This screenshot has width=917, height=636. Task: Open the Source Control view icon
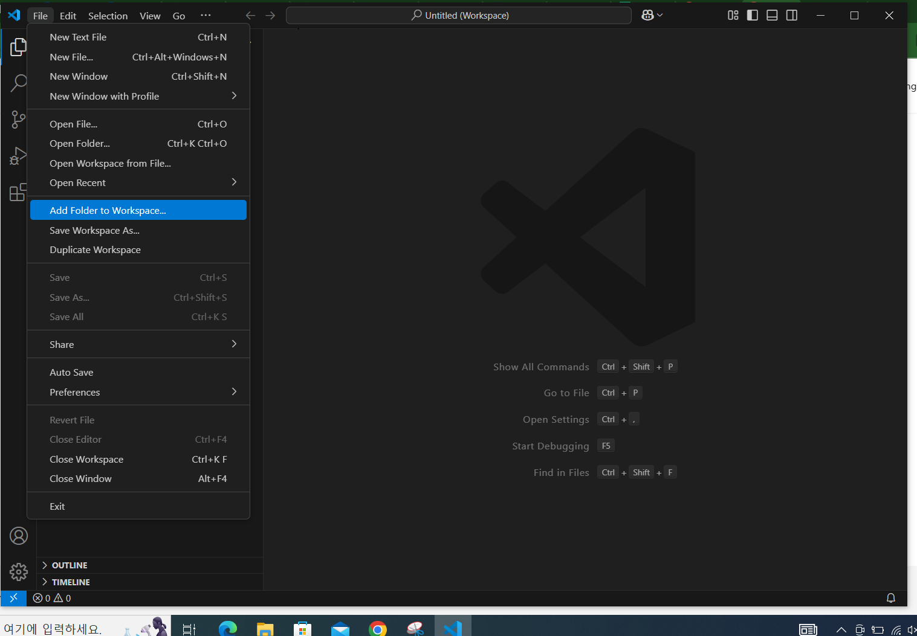point(18,120)
